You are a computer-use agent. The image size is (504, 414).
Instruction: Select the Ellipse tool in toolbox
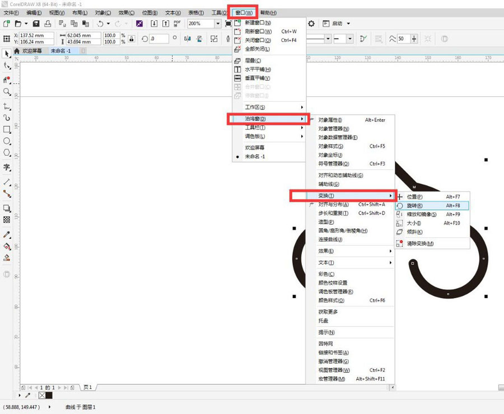(x=7, y=141)
